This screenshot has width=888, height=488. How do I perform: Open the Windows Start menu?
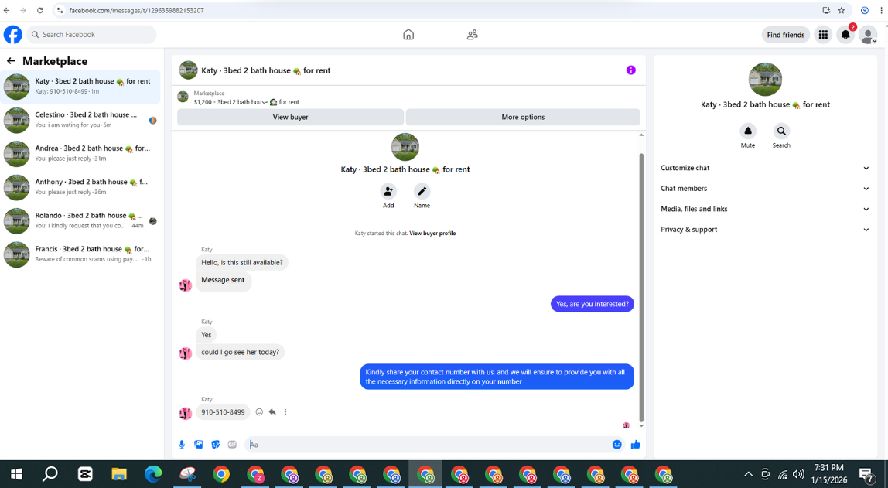click(x=16, y=474)
